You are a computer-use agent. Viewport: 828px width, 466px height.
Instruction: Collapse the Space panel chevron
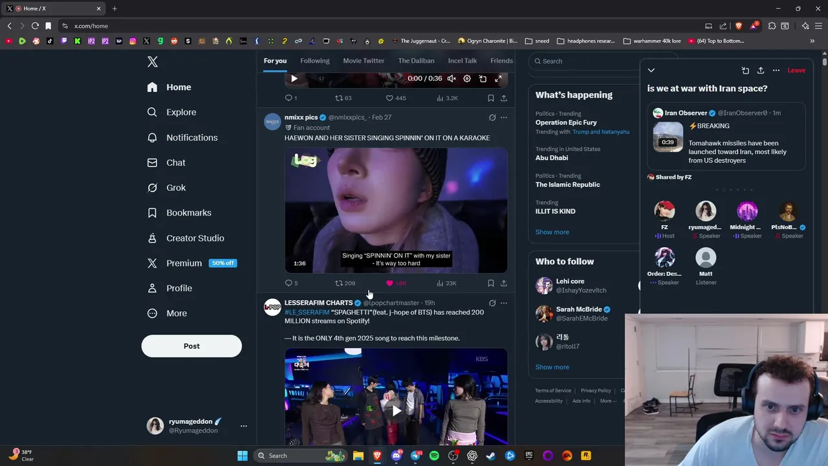click(651, 70)
